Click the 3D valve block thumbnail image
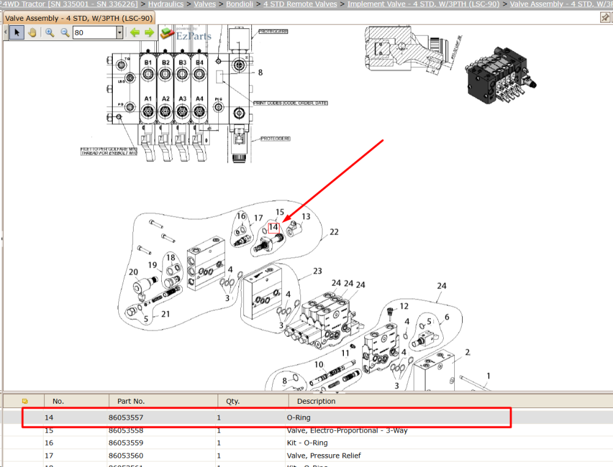The image size is (613, 467). (501, 76)
